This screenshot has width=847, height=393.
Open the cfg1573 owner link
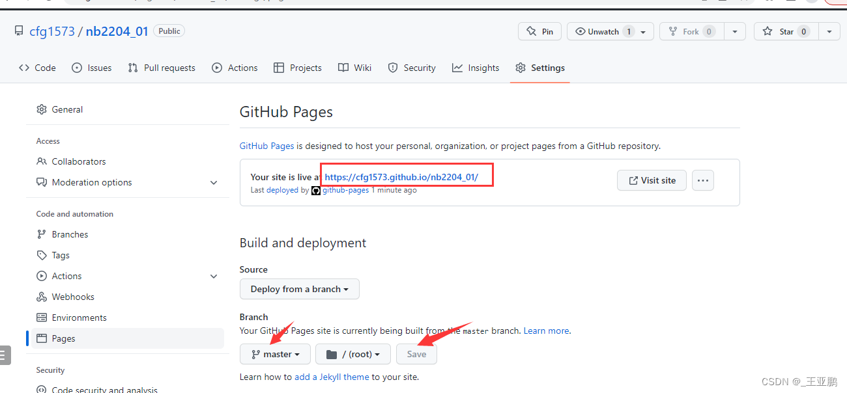52,31
